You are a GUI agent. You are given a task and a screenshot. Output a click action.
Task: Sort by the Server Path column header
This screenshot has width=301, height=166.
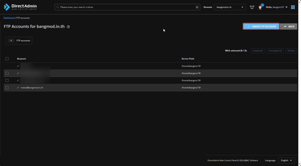pyautogui.click(x=188, y=59)
